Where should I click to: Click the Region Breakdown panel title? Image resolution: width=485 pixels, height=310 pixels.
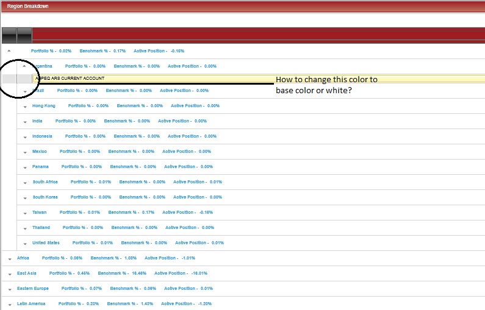pyautogui.click(x=28, y=6)
